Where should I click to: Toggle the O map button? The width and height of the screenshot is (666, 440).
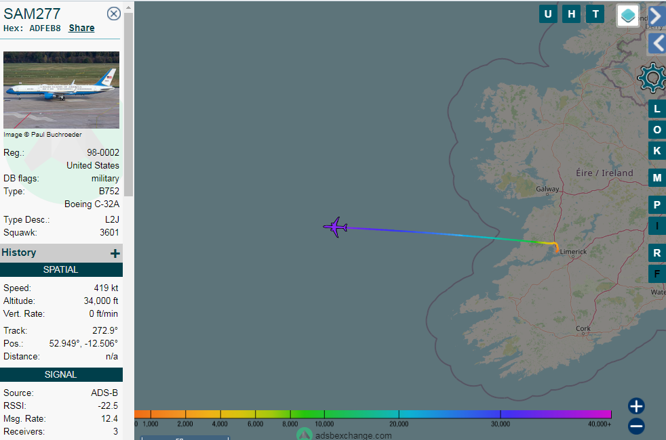pyautogui.click(x=657, y=130)
